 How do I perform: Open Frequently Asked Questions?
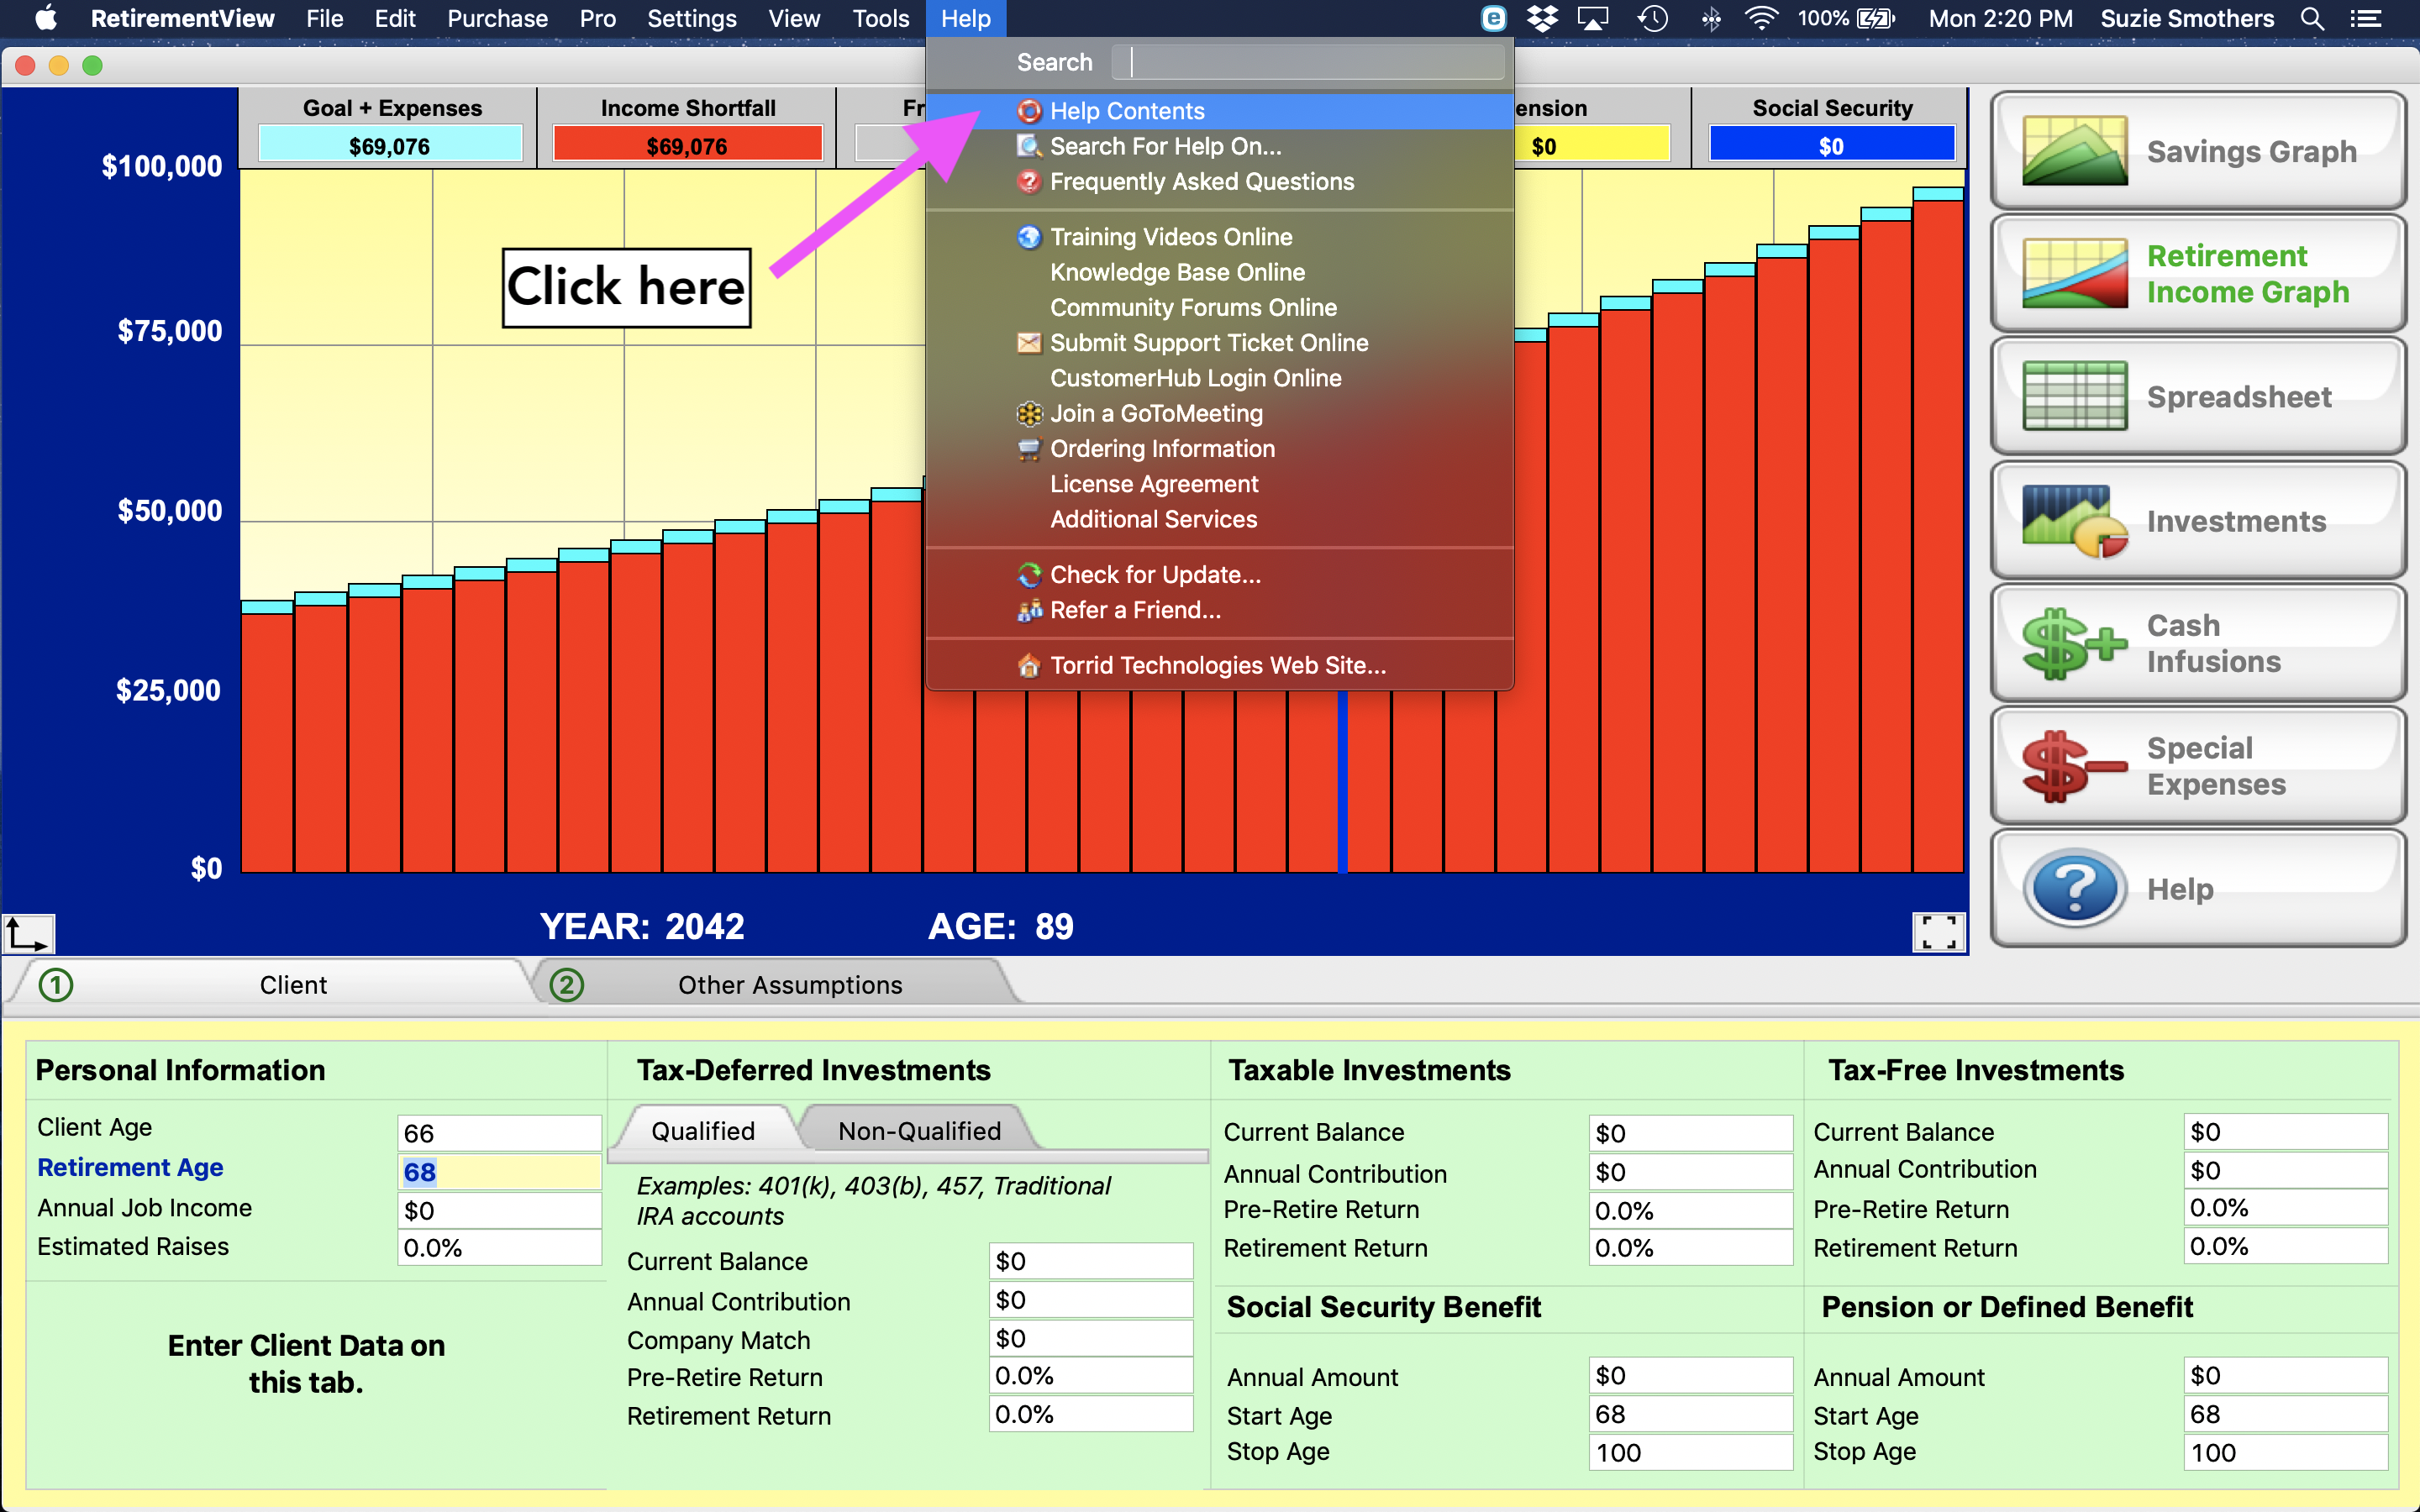(x=1219, y=181)
